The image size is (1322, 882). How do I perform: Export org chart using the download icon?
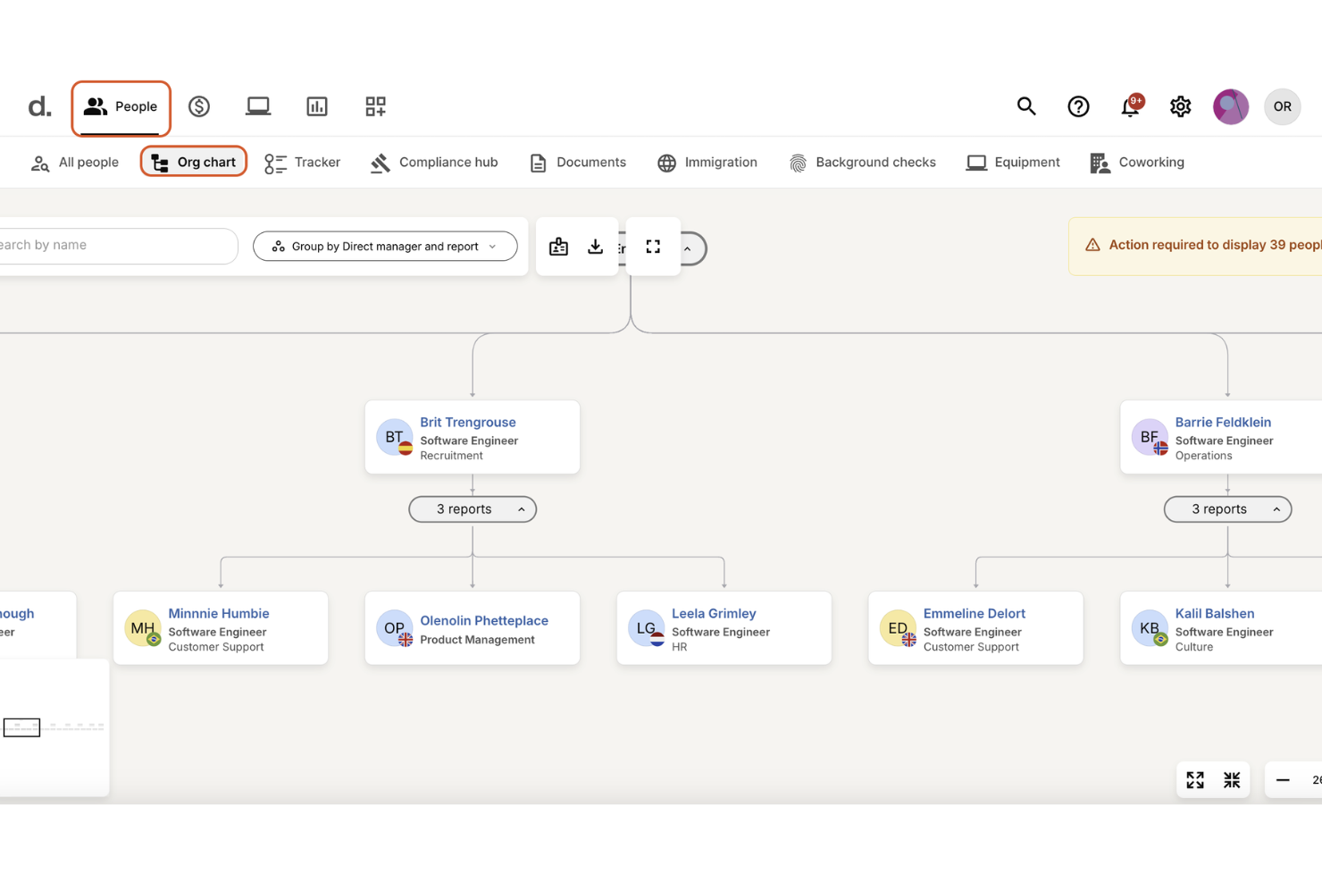click(595, 247)
